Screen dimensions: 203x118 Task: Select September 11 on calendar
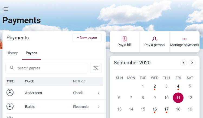178,98
